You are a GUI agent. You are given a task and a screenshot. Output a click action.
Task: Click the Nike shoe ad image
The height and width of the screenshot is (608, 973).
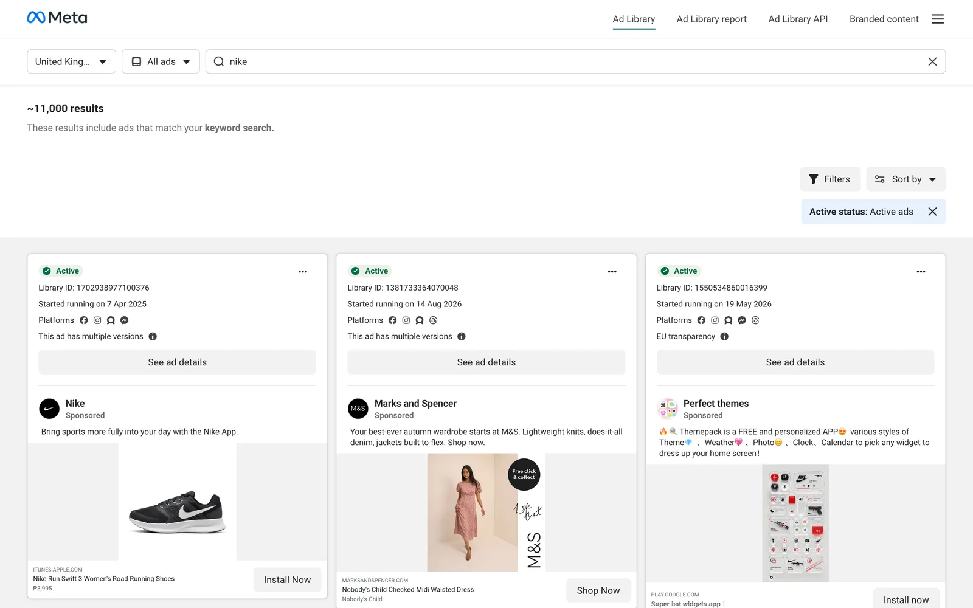pos(177,502)
